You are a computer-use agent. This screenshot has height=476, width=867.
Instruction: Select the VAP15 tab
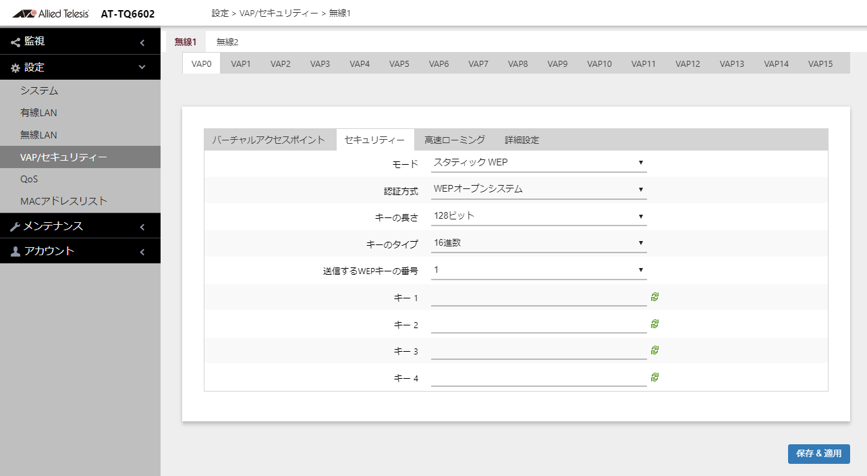[820, 64]
